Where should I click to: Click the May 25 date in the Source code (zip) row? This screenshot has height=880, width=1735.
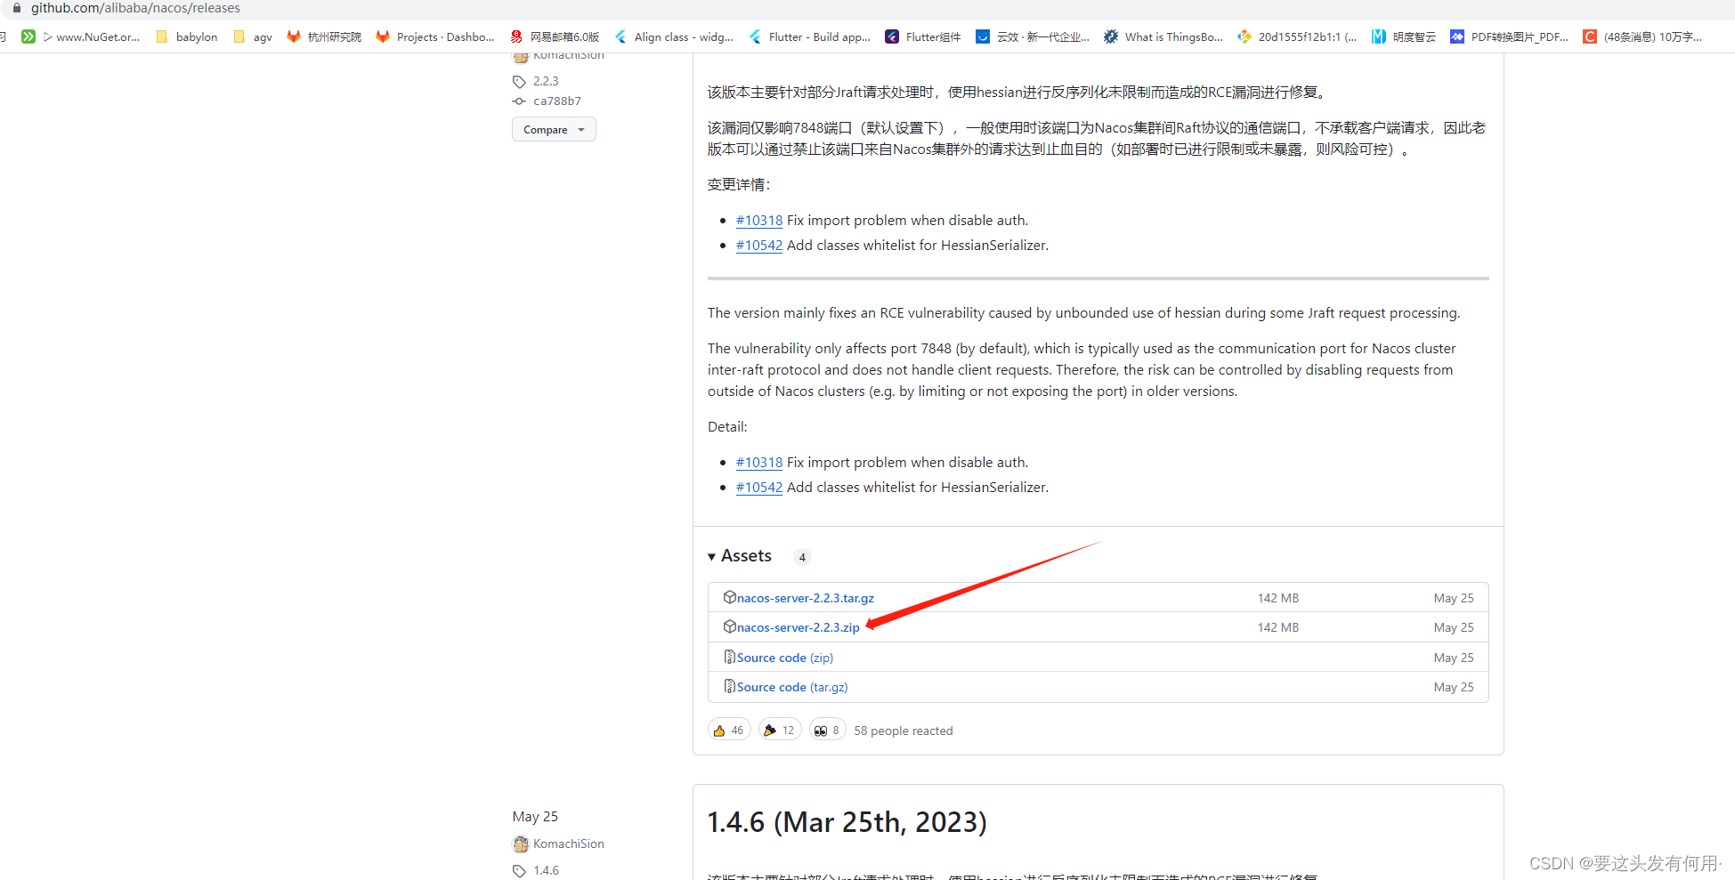(x=1454, y=658)
